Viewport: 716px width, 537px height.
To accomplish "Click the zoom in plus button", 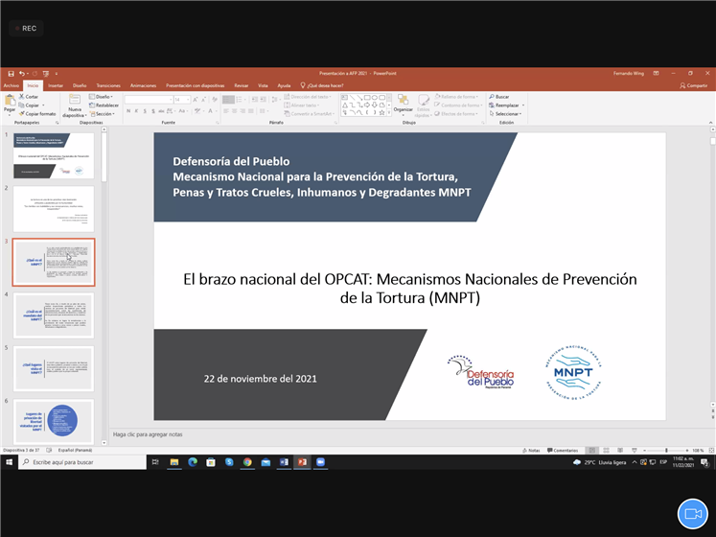I will click(687, 450).
